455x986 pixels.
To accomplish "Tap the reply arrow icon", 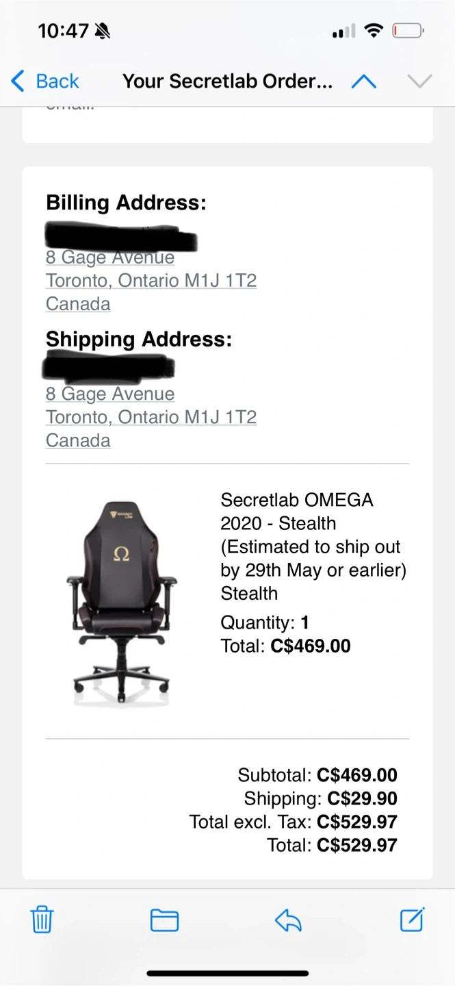I will click(288, 920).
